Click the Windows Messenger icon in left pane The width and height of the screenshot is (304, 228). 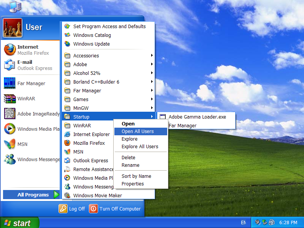[10, 159]
